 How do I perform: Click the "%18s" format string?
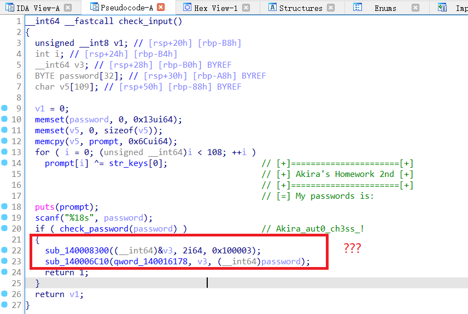(79, 218)
